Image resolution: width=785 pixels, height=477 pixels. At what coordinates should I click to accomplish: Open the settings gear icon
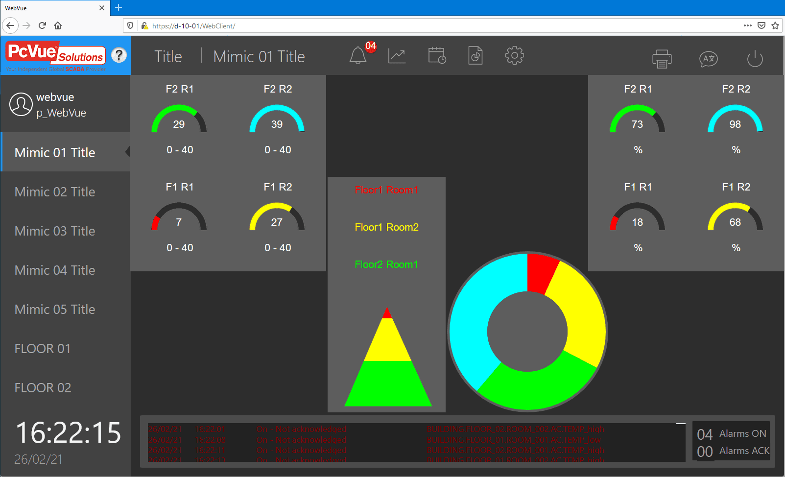[x=515, y=55]
